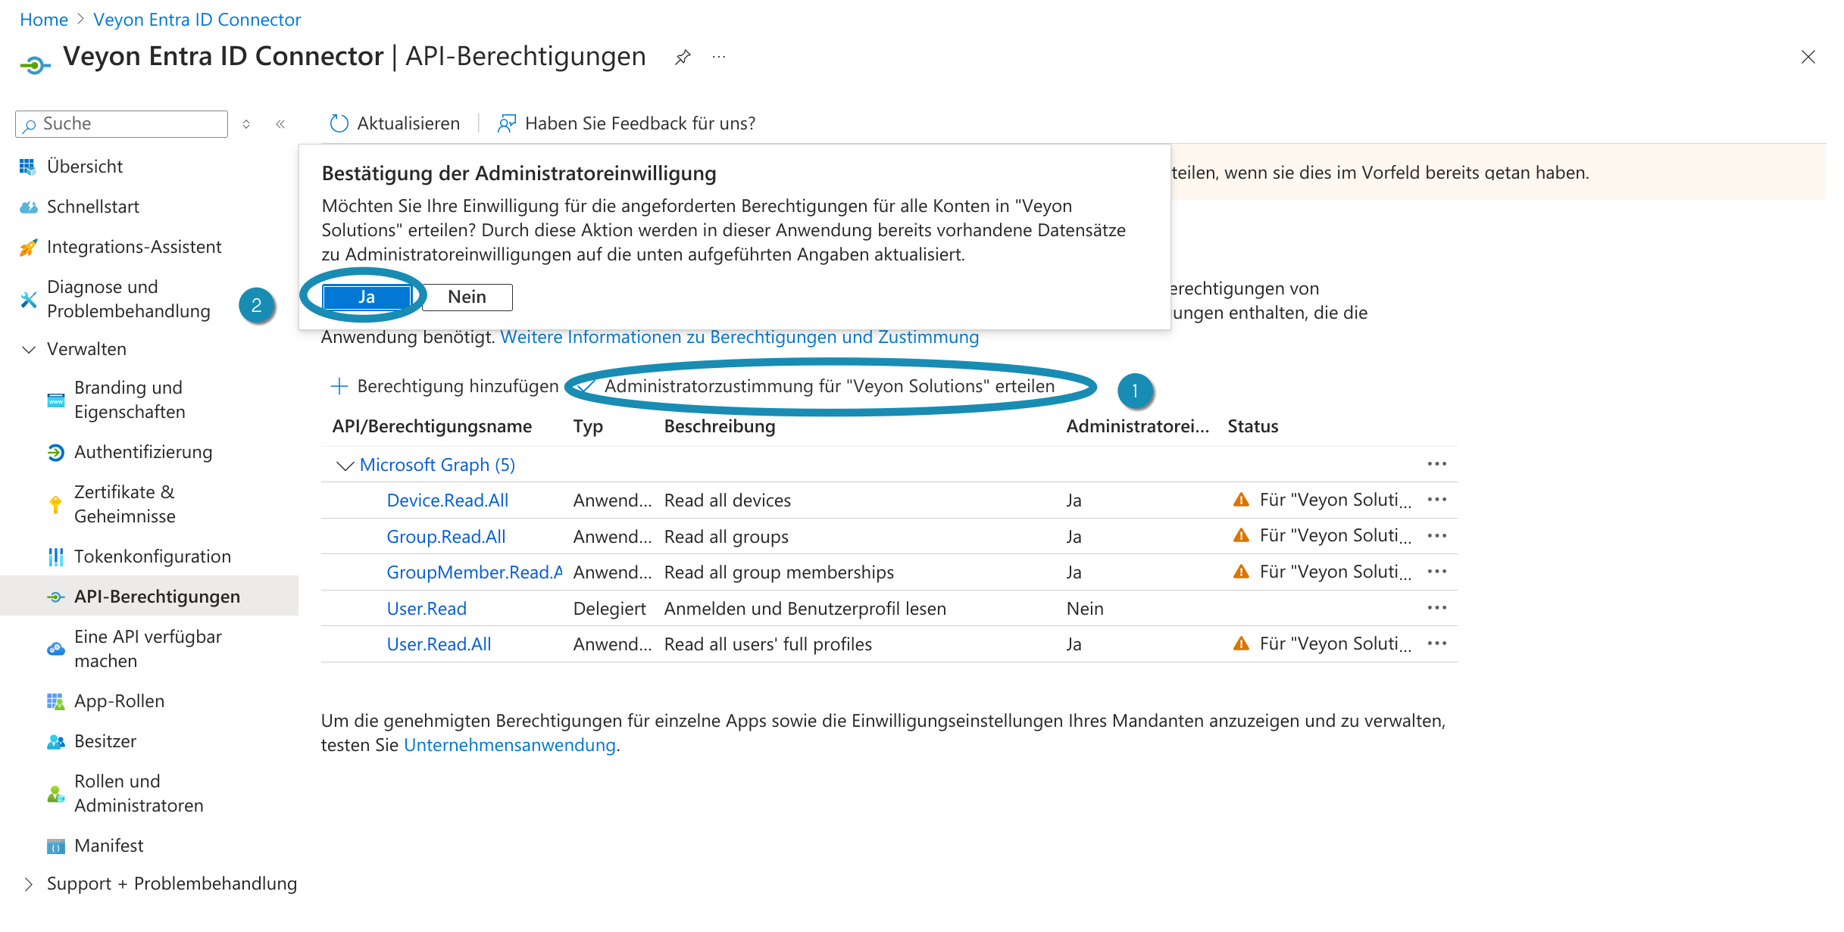This screenshot has height=932, width=1844.
Task: Click the plus icon Berechtigung hinzufügen
Action: (339, 386)
